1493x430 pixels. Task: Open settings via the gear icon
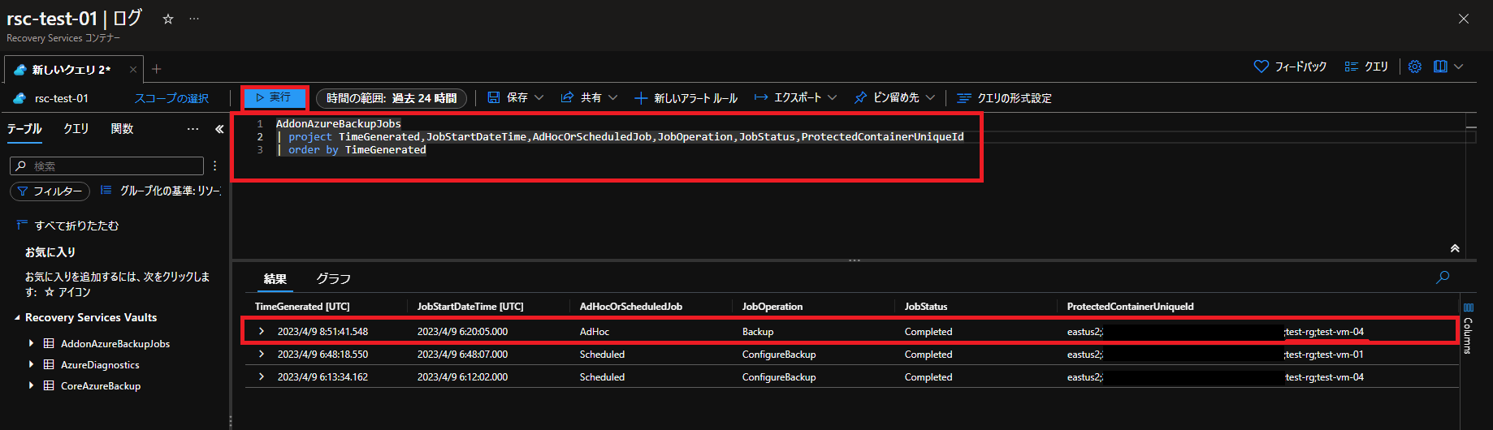point(1415,67)
